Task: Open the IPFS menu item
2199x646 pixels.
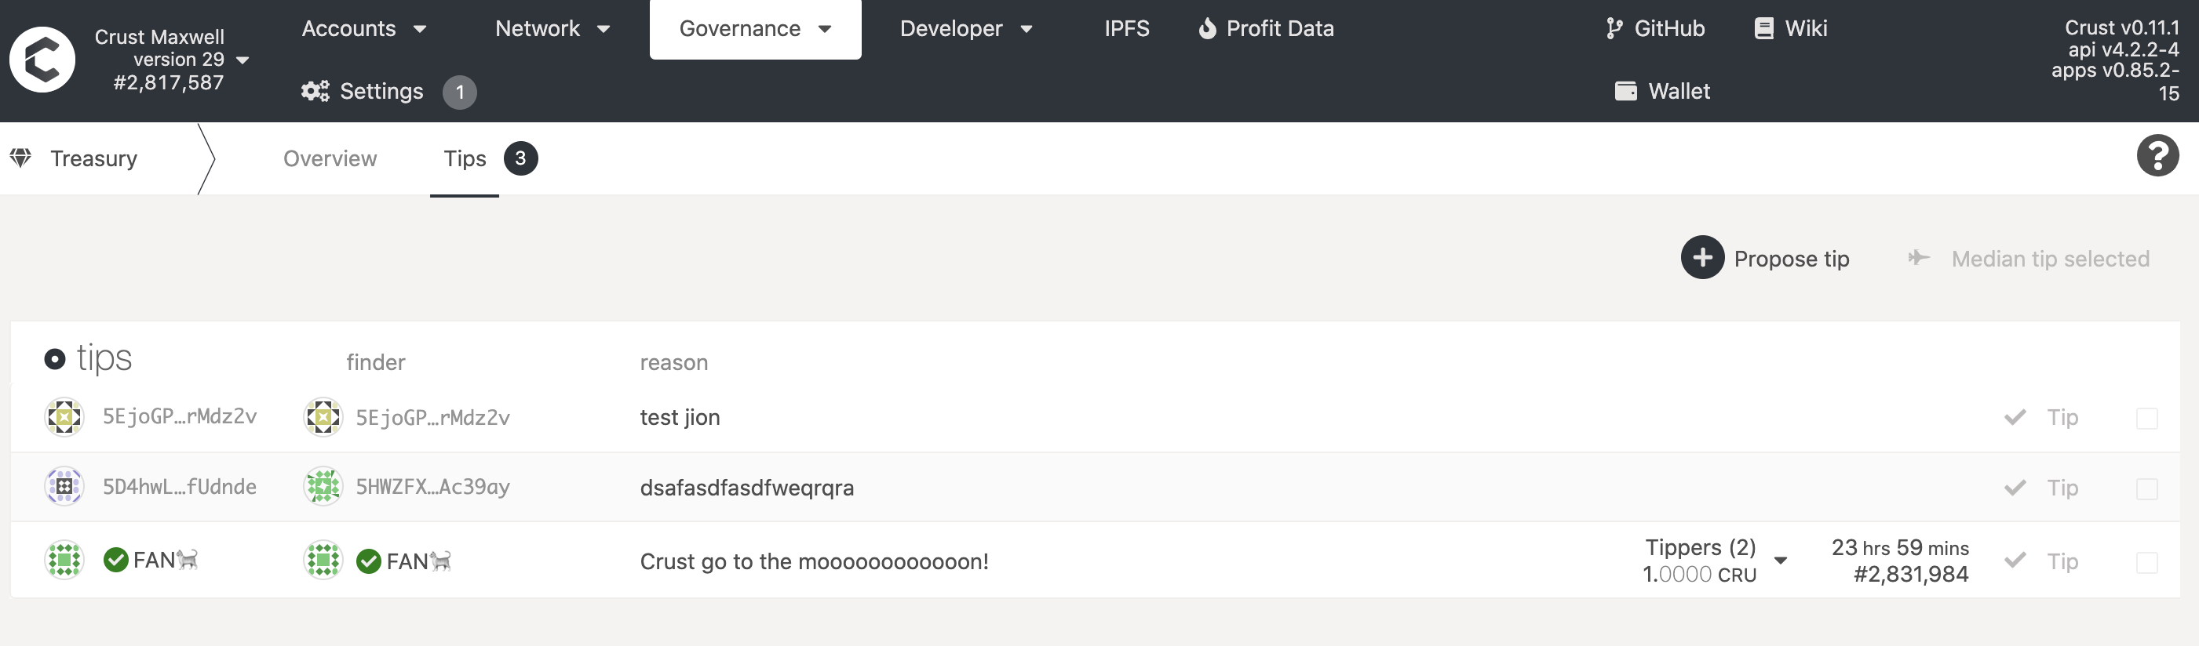Action: 1126,29
